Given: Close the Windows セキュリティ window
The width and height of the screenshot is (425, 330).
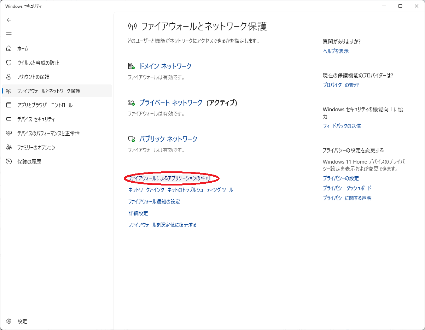Looking at the screenshot, I should (x=417, y=6).
